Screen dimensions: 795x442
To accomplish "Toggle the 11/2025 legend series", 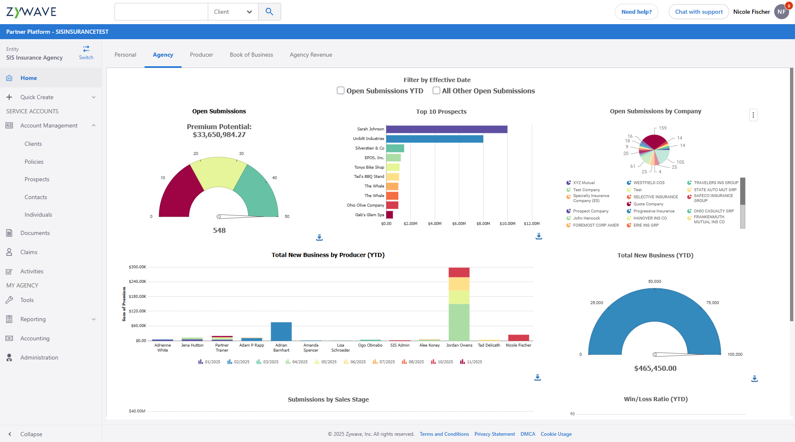I will [x=471, y=362].
